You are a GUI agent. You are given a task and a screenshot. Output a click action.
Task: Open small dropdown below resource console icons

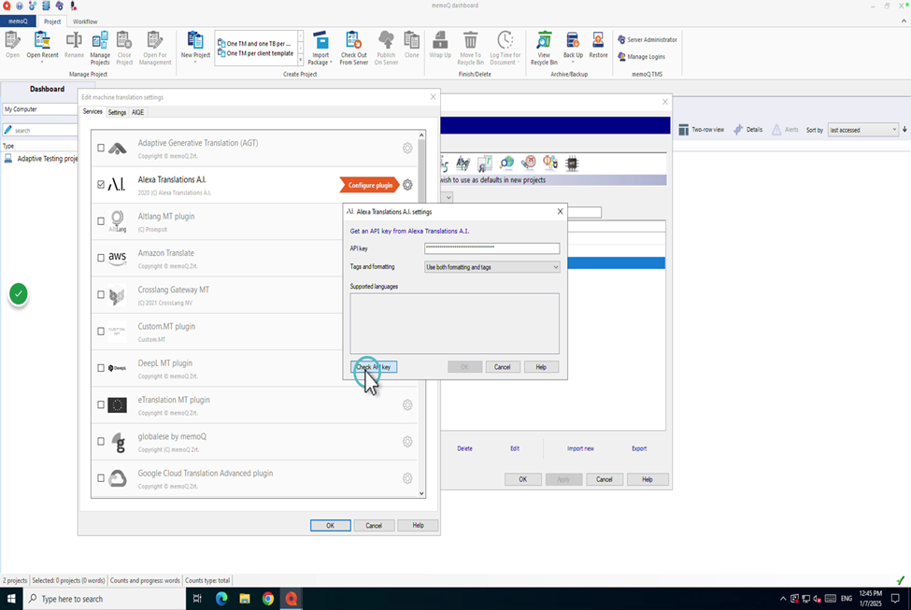448,197
